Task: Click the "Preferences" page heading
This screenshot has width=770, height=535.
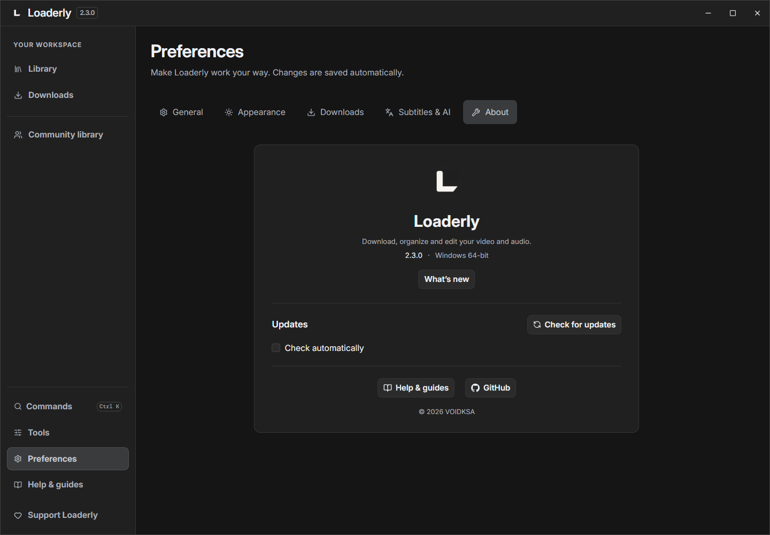Action: tap(197, 51)
